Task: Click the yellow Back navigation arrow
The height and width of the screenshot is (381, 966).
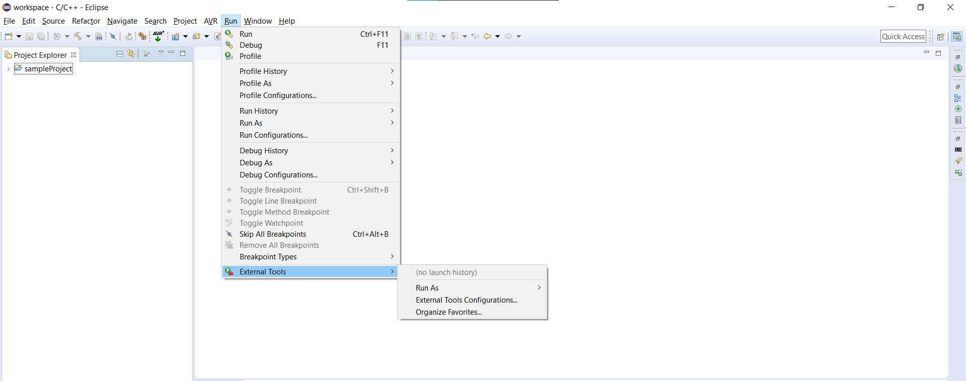Action: click(487, 36)
